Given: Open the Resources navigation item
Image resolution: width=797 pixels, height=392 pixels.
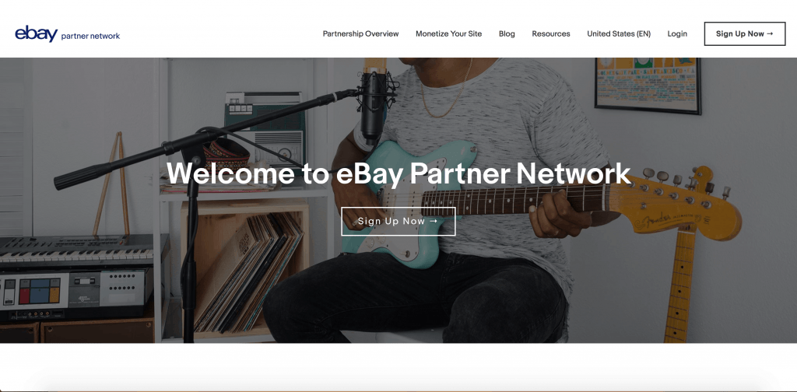Looking at the screenshot, I should click(x=551, y=33).
